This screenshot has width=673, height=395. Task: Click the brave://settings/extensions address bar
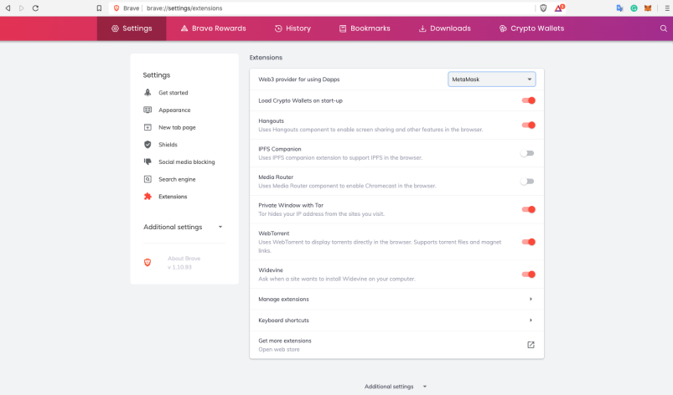tap(318, 8)
